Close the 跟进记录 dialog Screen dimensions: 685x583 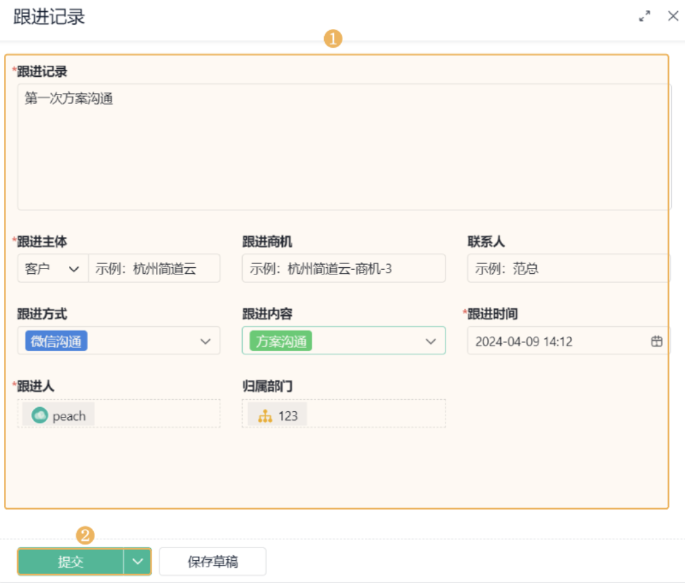(x=673, y=16)
